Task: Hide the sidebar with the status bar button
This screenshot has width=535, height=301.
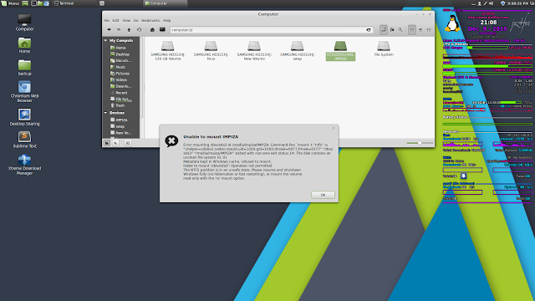Action: [x=128, y=143]
